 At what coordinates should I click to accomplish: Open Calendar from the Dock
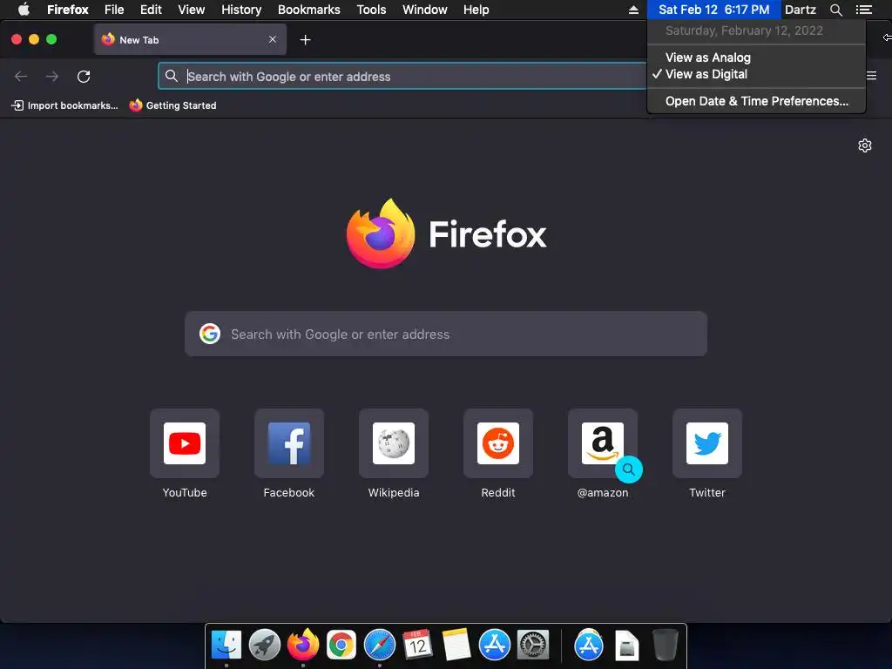pos(417,645)
